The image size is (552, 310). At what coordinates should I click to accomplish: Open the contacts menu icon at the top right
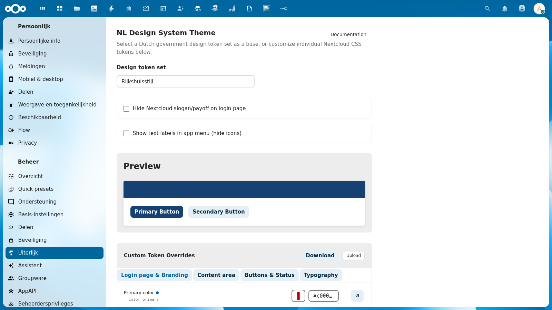pyautogui.click(x=522, y=9)
